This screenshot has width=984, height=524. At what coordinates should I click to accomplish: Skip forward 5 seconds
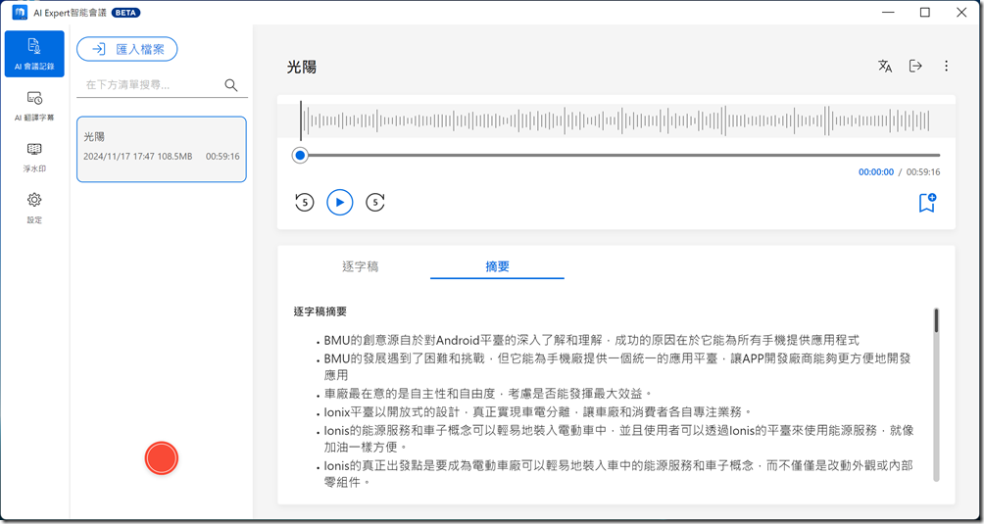(374, 203)
